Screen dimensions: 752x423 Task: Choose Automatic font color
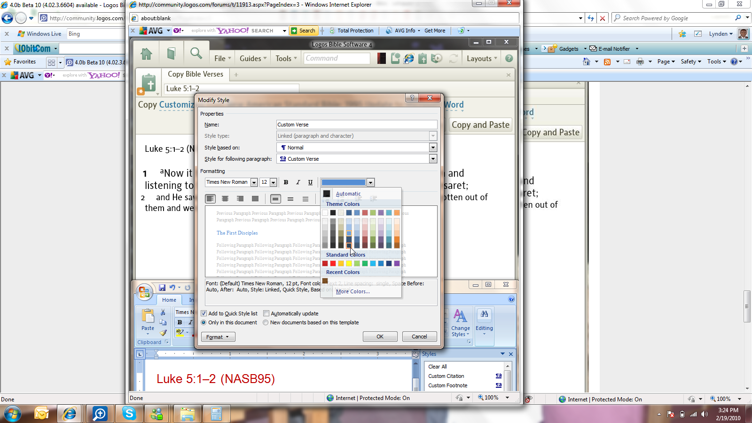point(348,194)
